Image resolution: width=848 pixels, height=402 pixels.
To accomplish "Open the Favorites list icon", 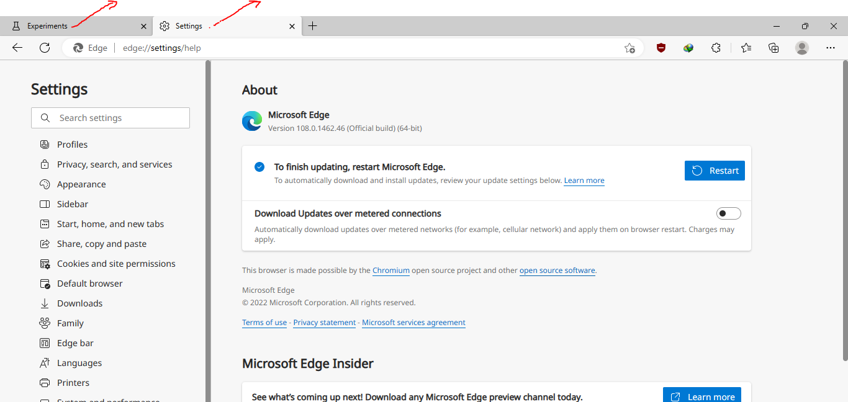I will 746,48.
